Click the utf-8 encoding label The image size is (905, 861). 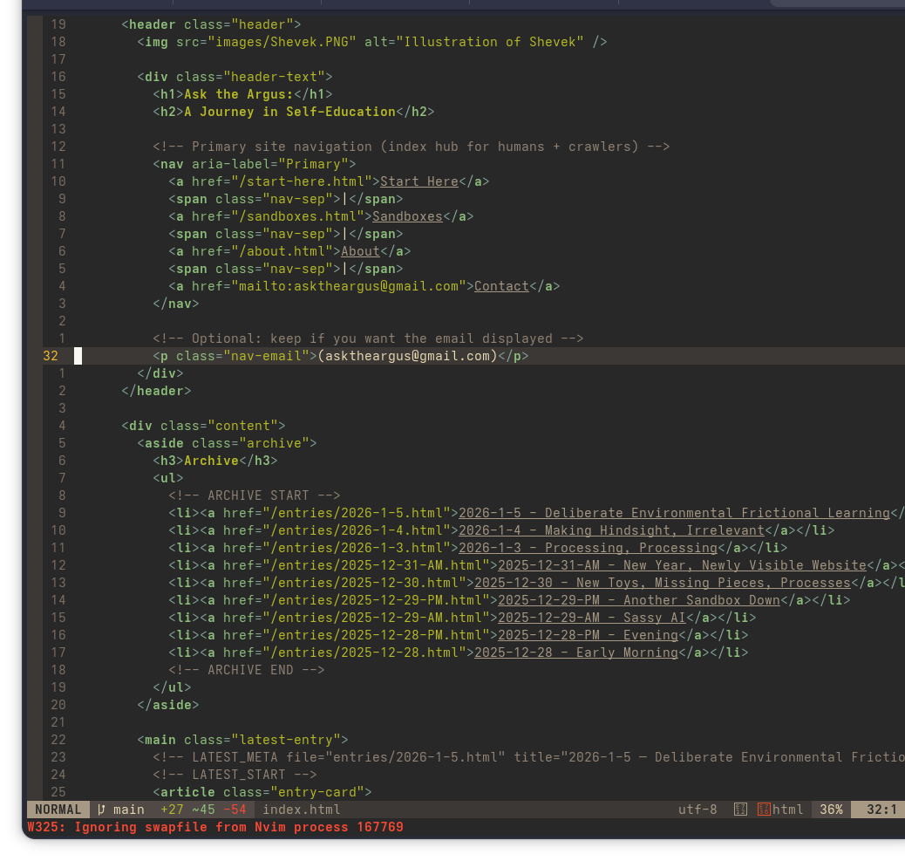point(697,810)
